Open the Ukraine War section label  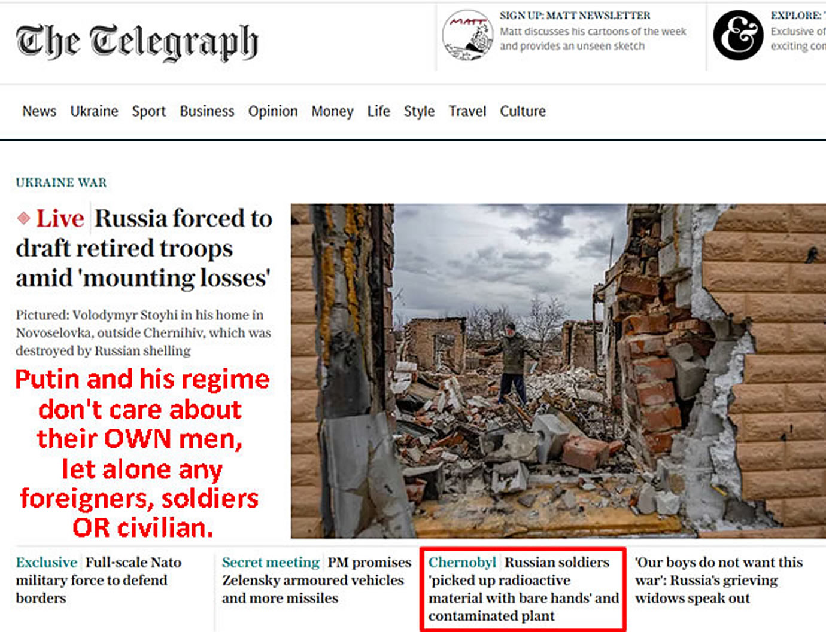pyautogui.click(x=61, y=182)
